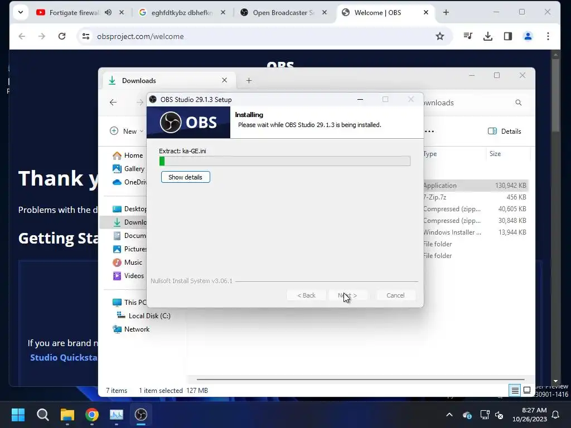Viewport: 571px width, 428px height.
Task: Open Chrome from the taskbar
Action: point(92,415)
